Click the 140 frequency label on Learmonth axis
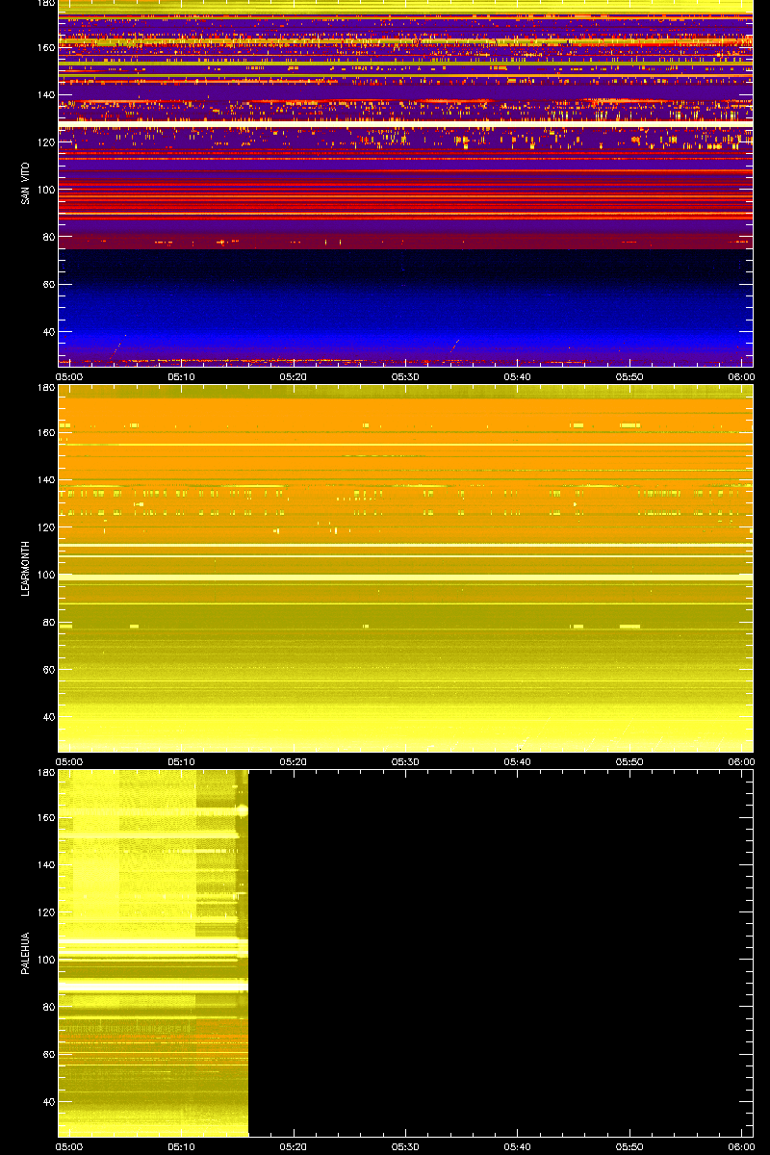This screenshot has width=770, height=1155. pos(45,480)
